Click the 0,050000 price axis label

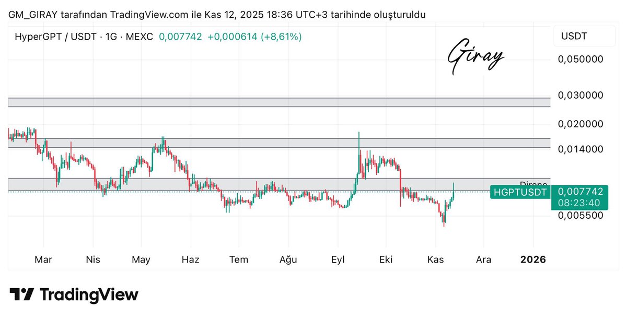[x=581, y=59]
